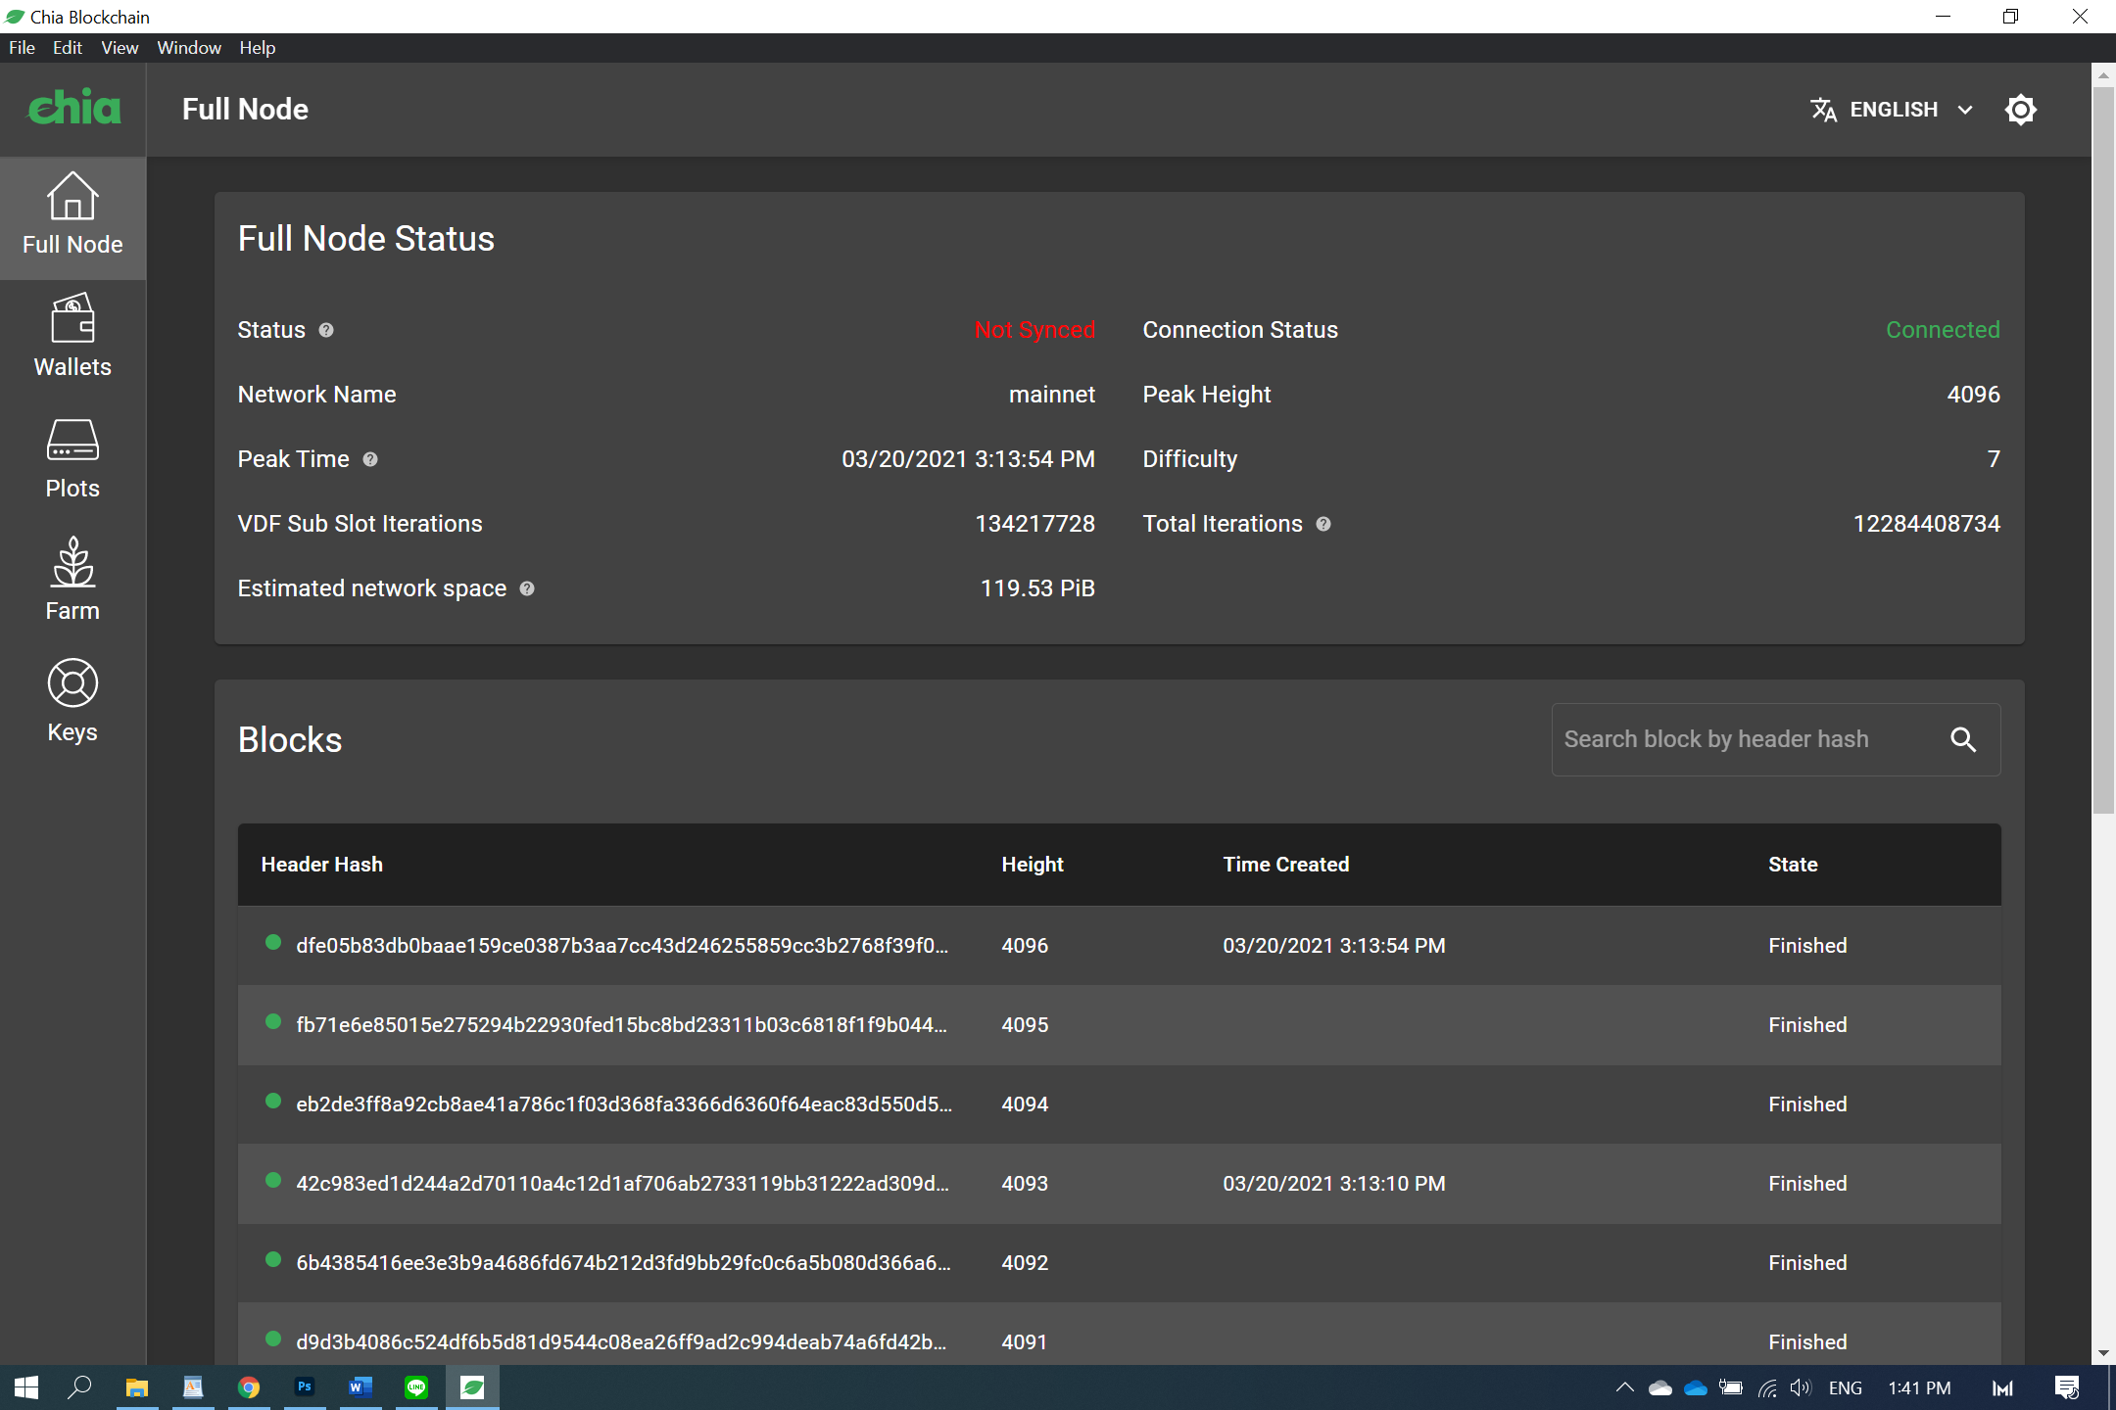Click the help icon next to Status
Screen dimensions: 2116x1410
(326, 331)
